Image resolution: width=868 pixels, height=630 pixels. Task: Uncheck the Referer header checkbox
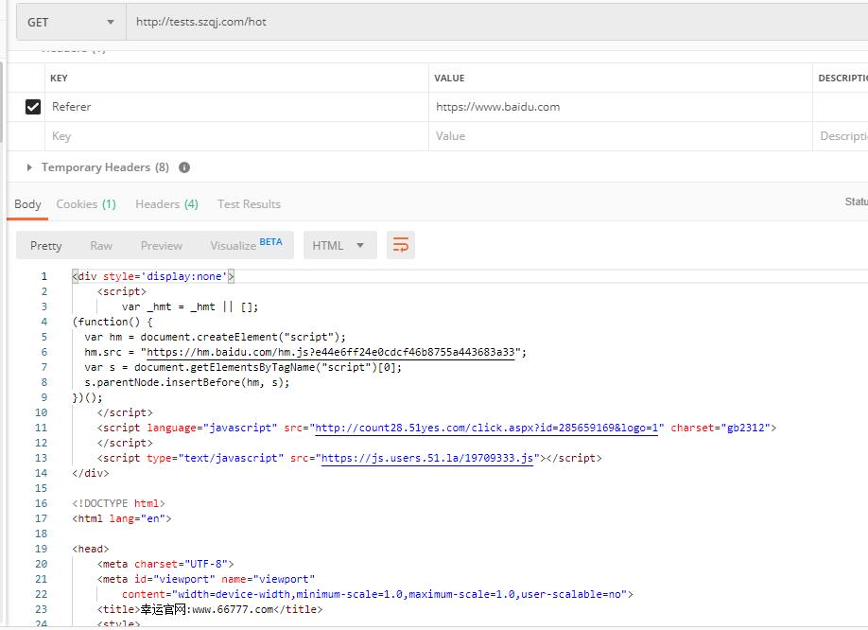pyautogui.click(x=33, y=107)
